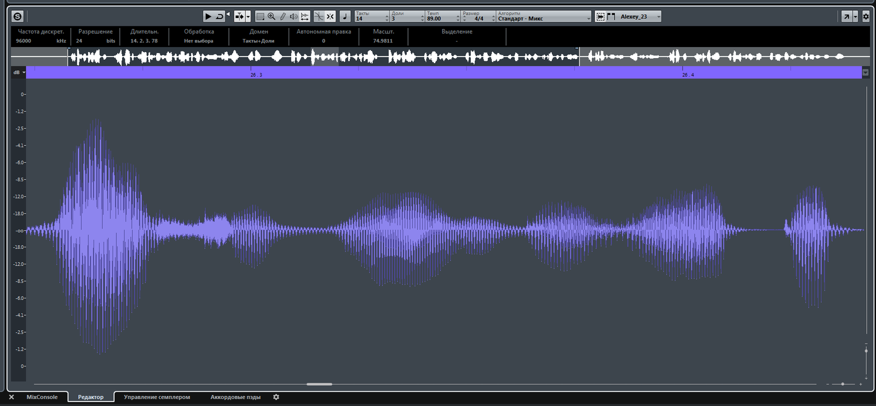Select the Play speaker tool

(x=293, y=16)
